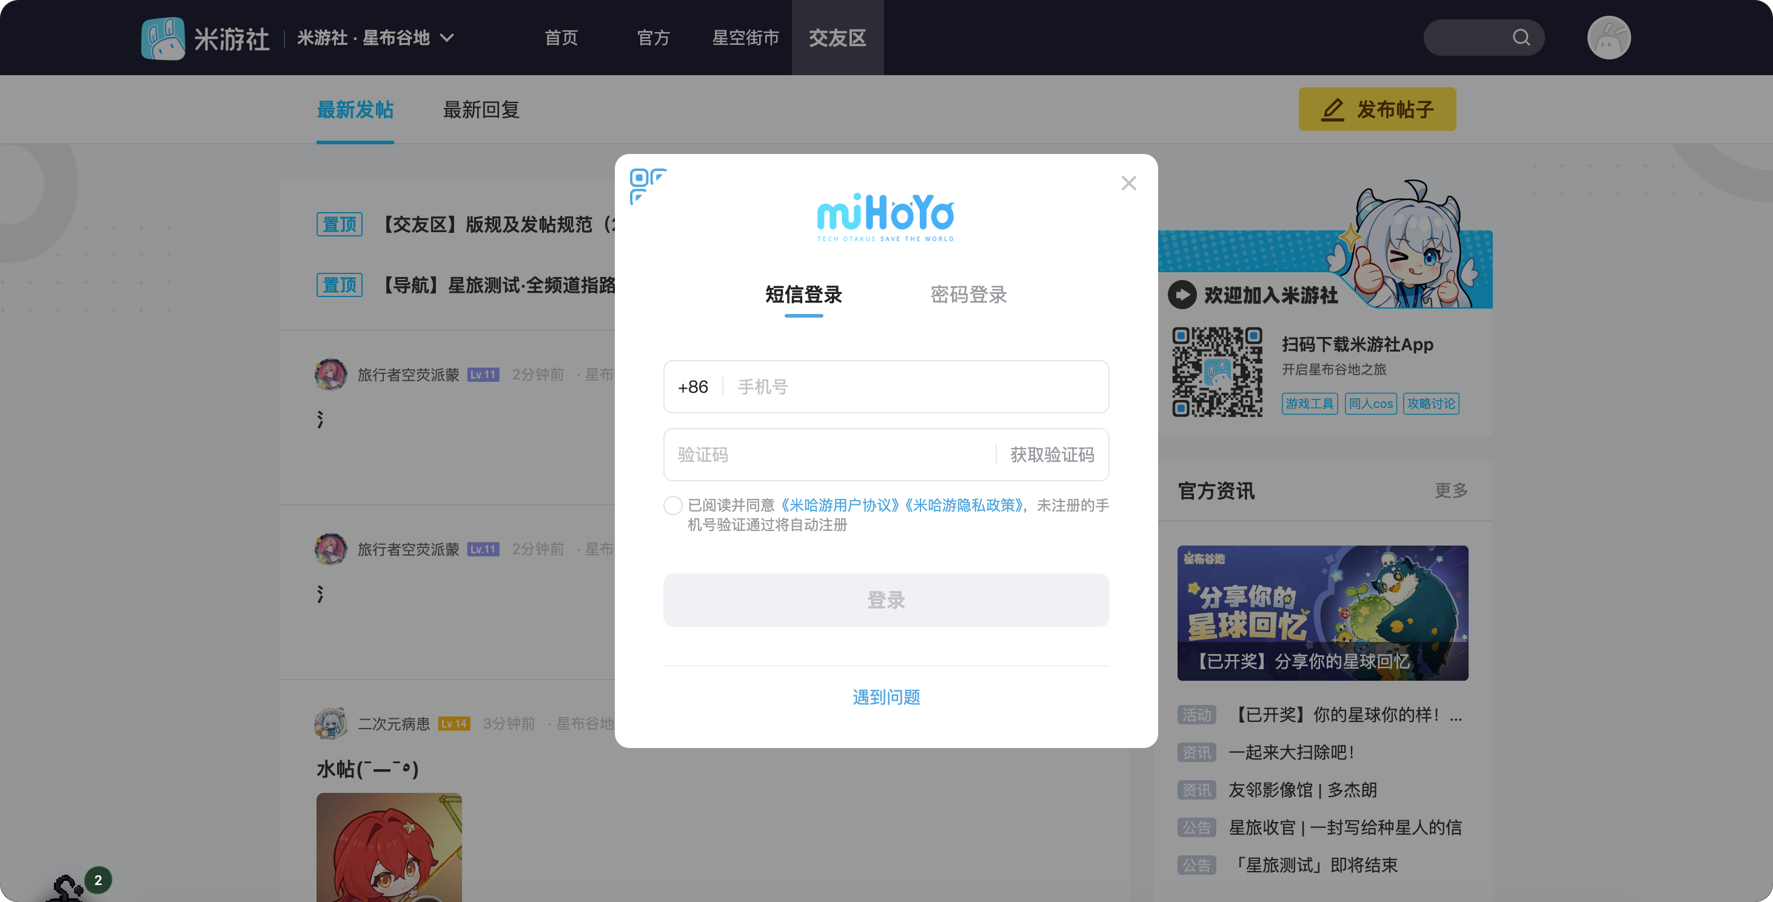Click the 发布帖子 button
Image resolution: width=1773 pixels, height=902 pixels.
tap(1376, 109)
